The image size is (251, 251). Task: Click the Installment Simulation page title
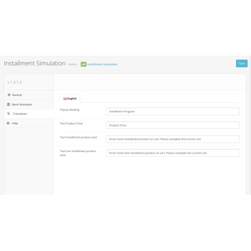(35, 63)
